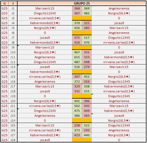Select score 379 in row J4

pyautogui.click(x=77, y=23)
